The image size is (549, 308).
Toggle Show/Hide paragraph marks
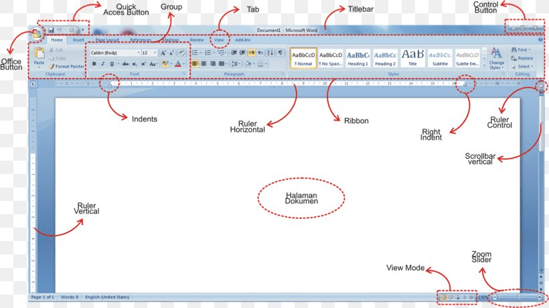coord(281,53)
